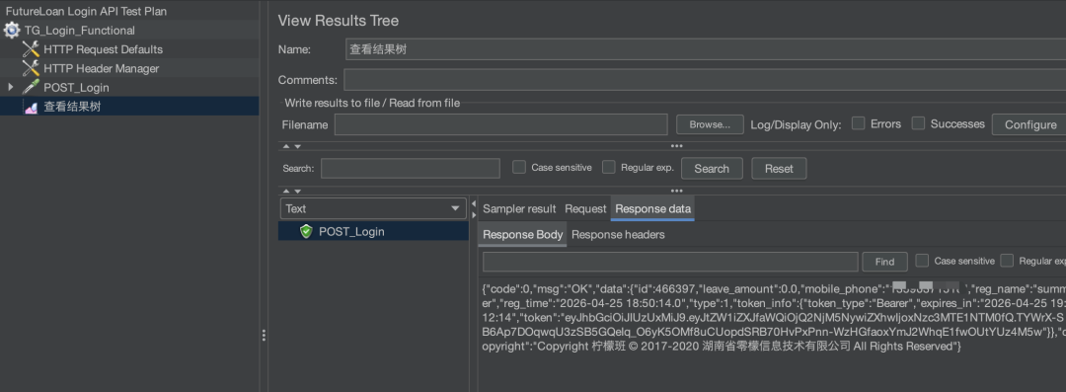Click the divider arrows above the Text dropdown
Image resolution: width=1066 pixels, height=392 pixels.
292,192
